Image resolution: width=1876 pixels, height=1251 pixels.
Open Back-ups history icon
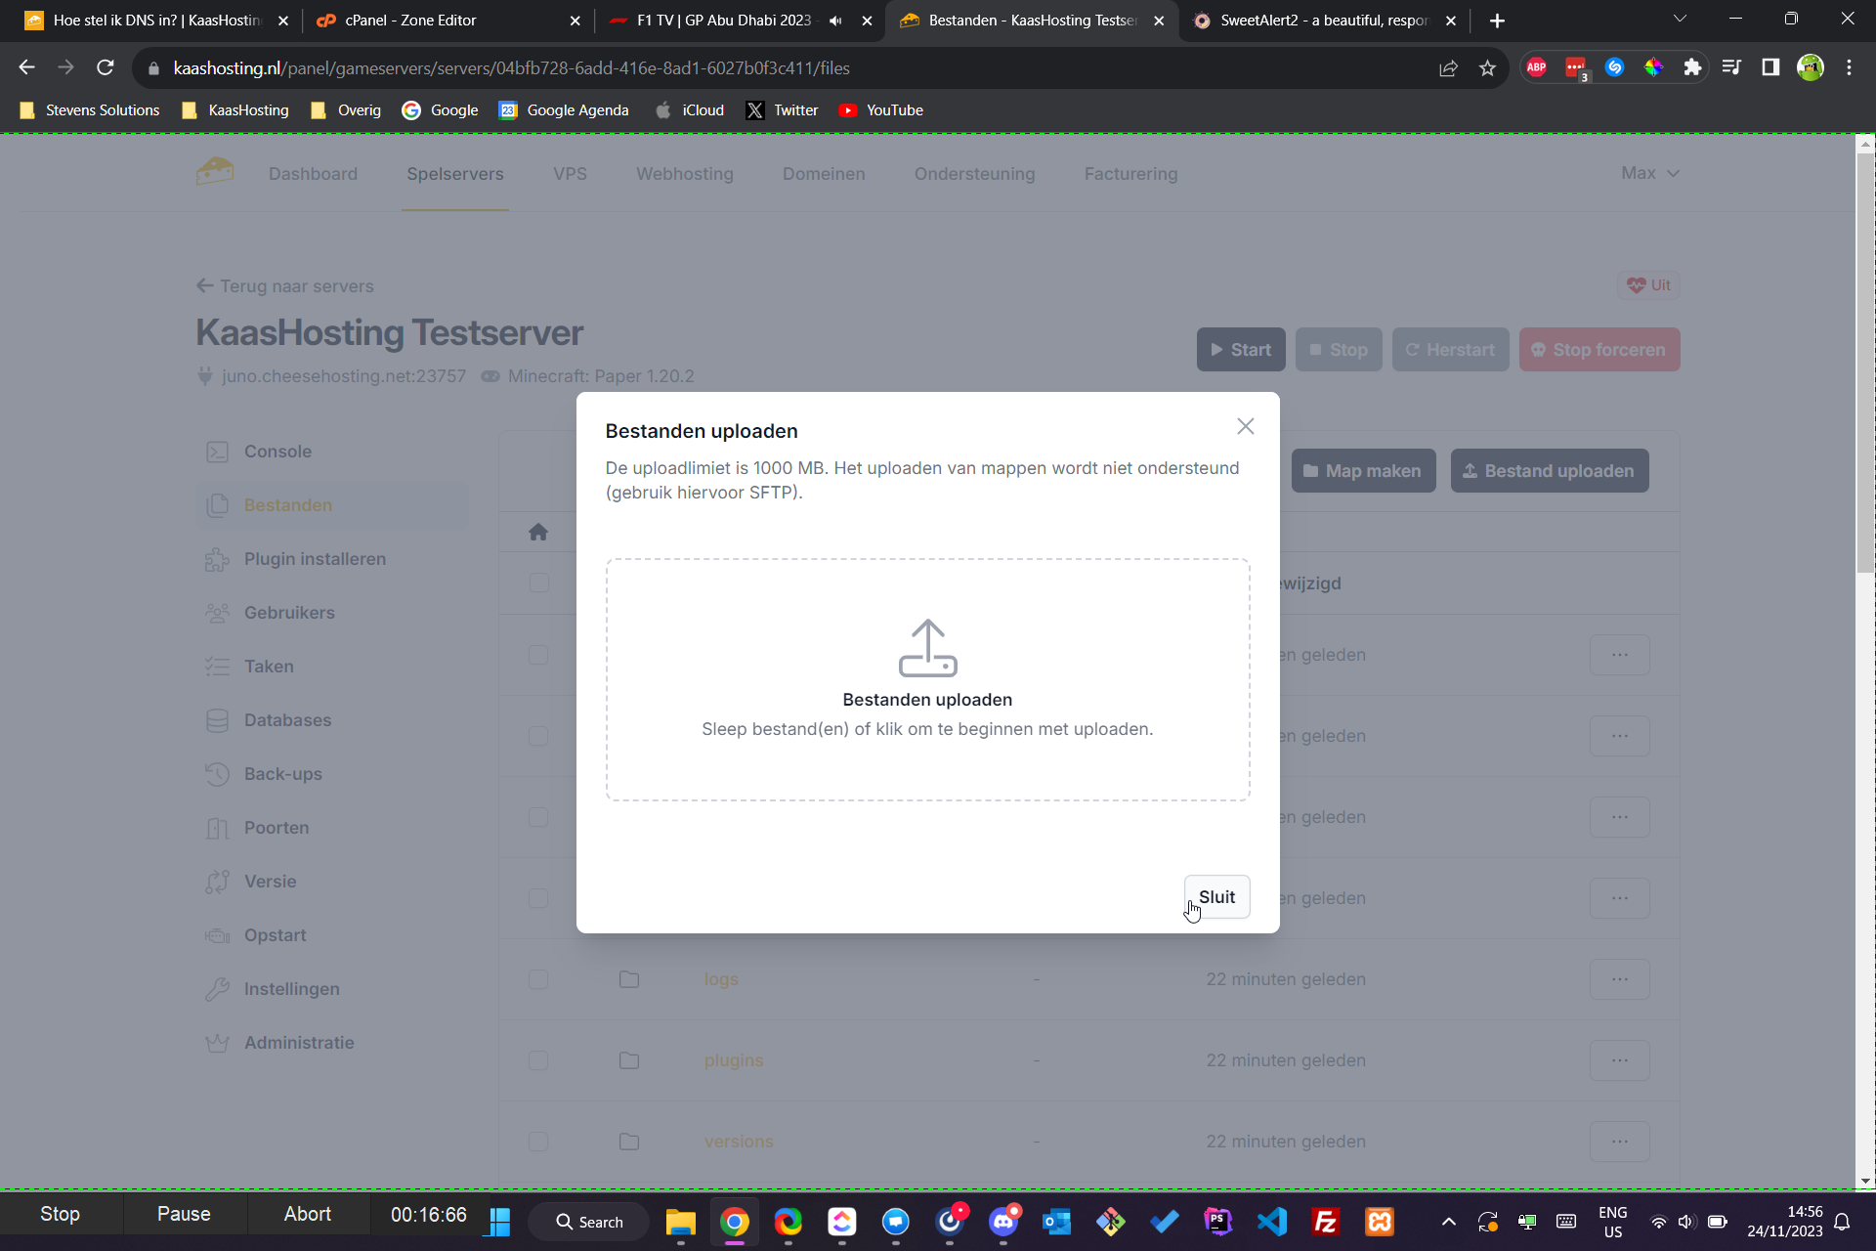(217, 774)
